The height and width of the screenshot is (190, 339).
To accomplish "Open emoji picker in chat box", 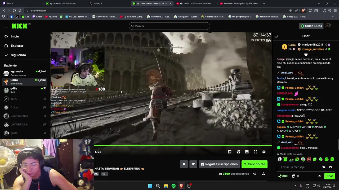I will point(330,167).
